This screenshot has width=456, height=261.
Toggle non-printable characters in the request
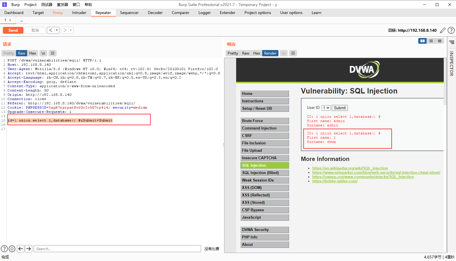coord(43,53)
